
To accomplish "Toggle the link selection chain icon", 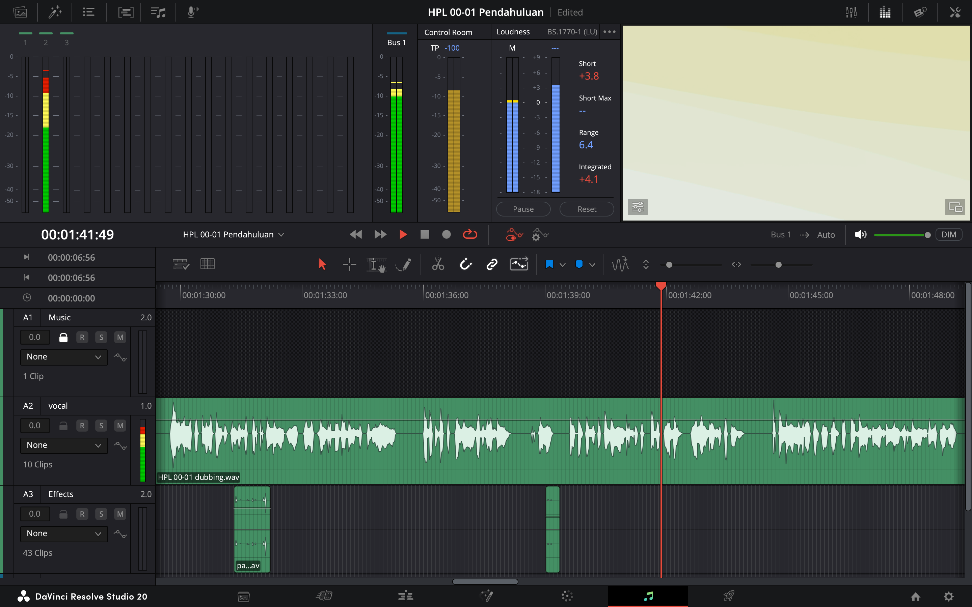I will click(492, 264).
